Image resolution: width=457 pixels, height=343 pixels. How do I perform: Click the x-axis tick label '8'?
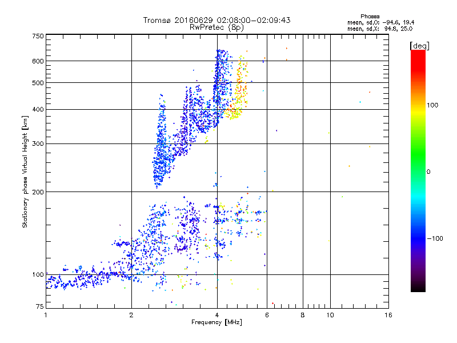click(303, 315)
